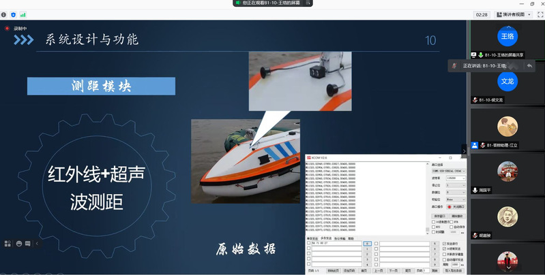The height and width of the screenshot is (275, 545).
Task: Select participant avatar 王络
Action: click(507, 36)
